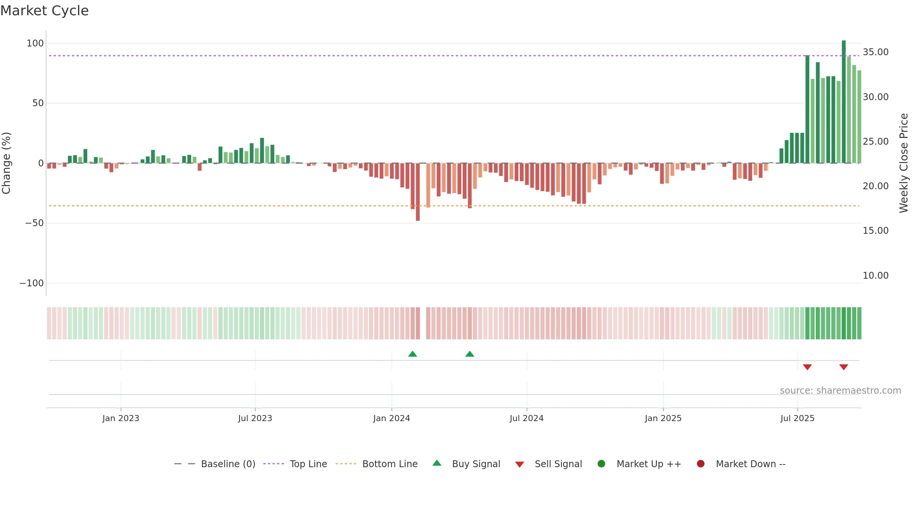Toggle the Sell Signal legend entry
This screenshot has height=514, width=914.
click(x=549, y=464)
